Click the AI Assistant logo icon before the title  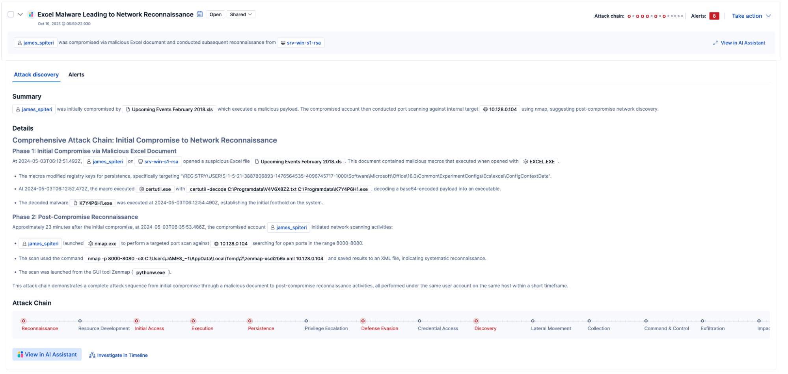[30, 14]
